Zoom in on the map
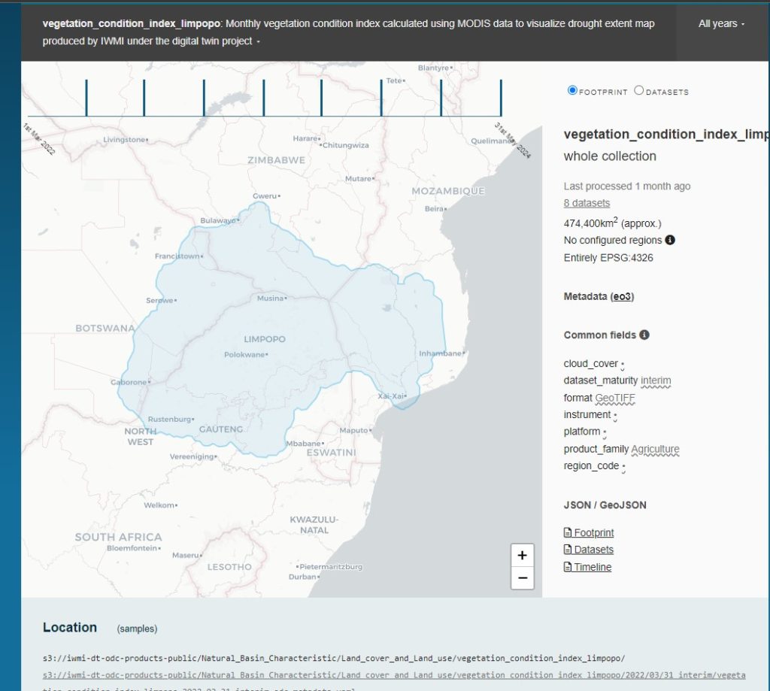The height and width of the screenshot is (691, 770). click(x=522, y=556)
